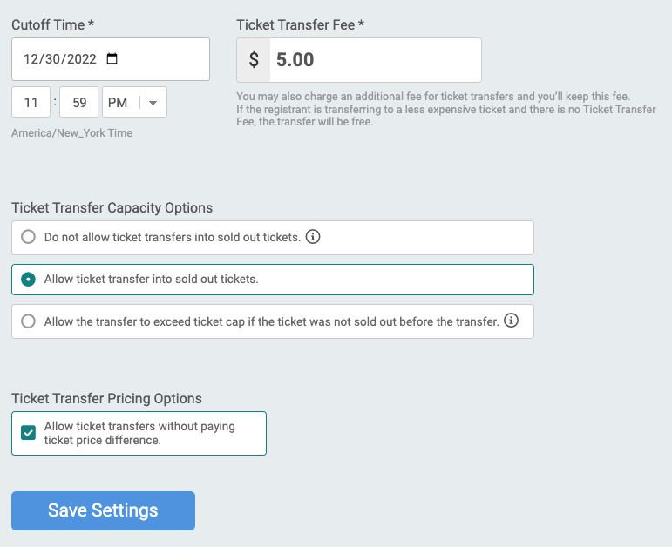Open the calendar picker icon in Cutoff date
Screen dimensions: 672x547
[x=112, y=58]
